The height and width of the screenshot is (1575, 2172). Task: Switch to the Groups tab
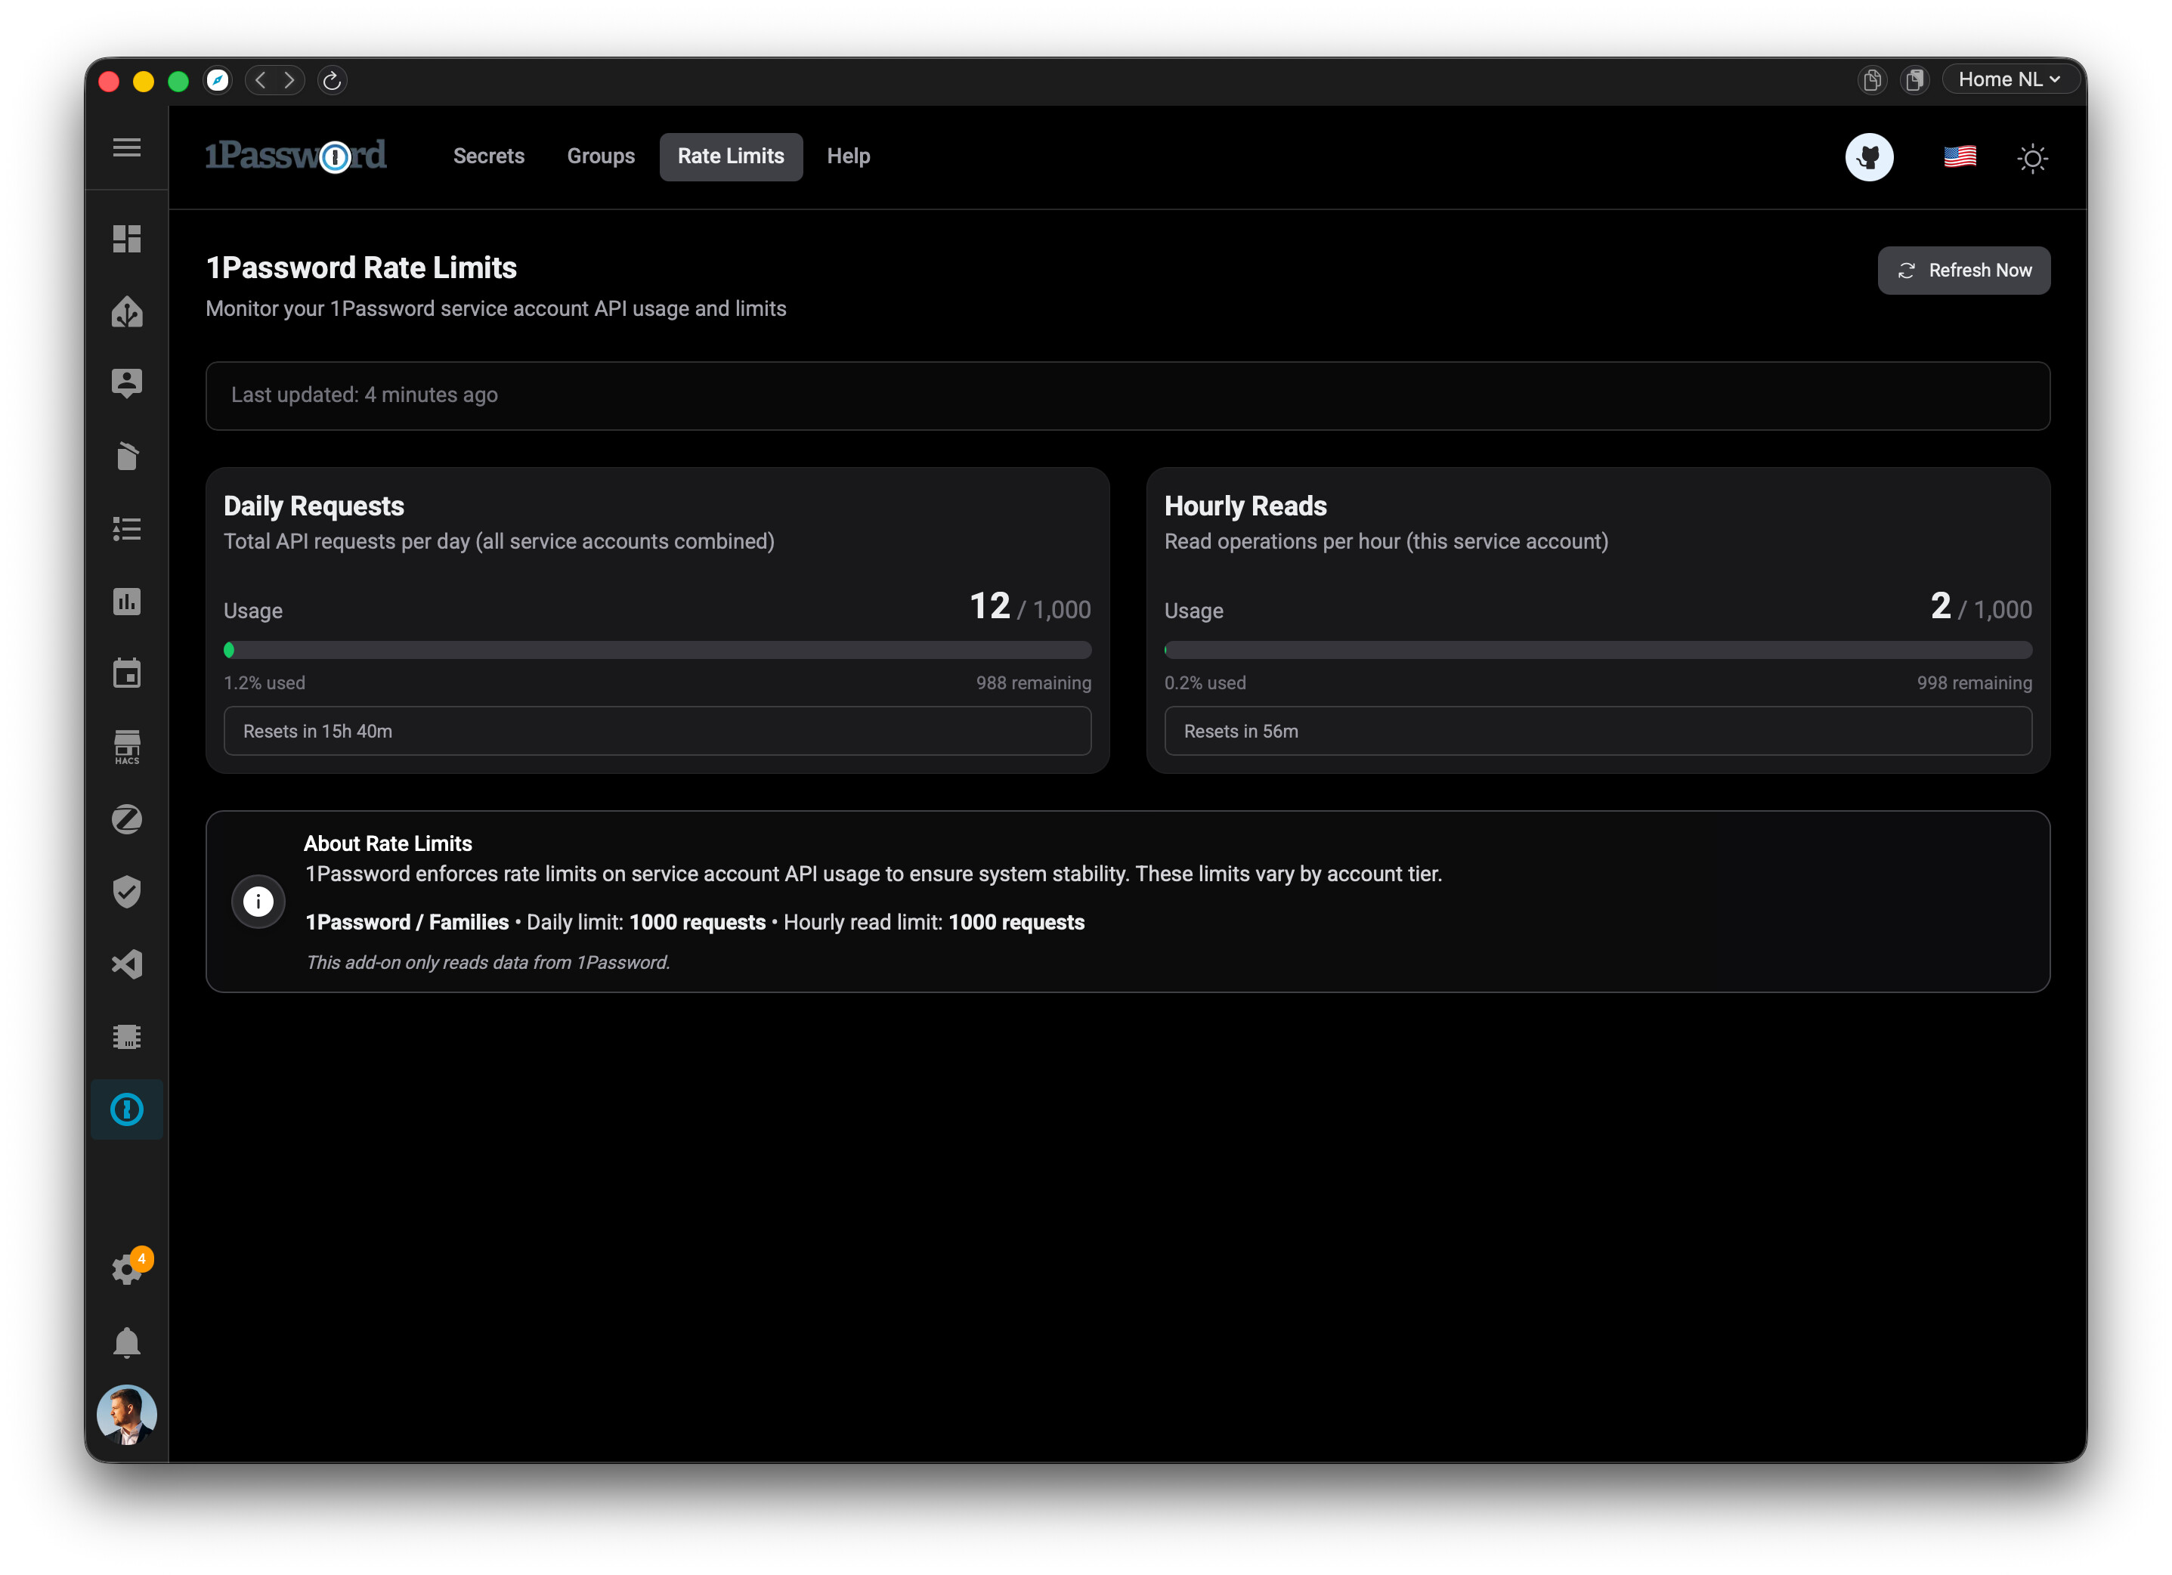601,156
